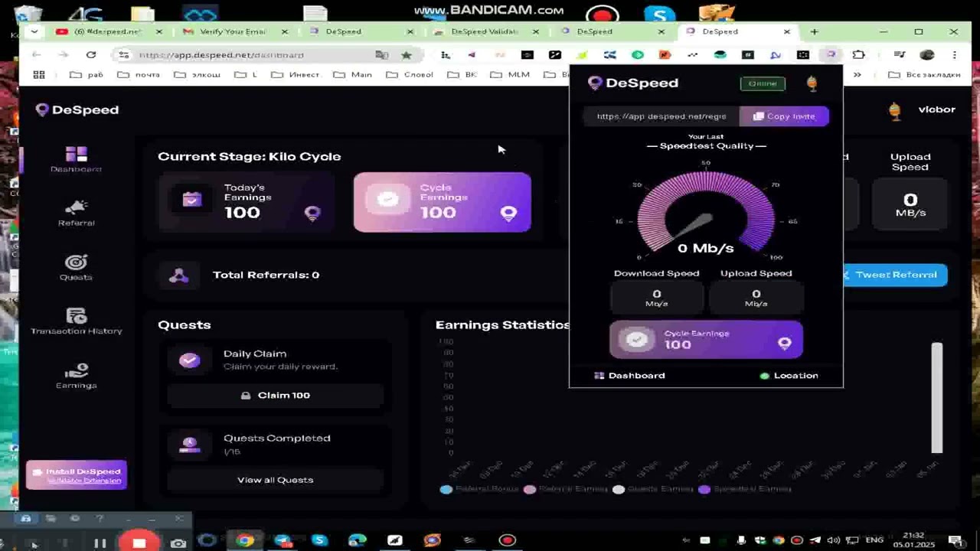Expand hidden bookmarks chevron
Screen dimensions: 980x551
tap(857, 75)
